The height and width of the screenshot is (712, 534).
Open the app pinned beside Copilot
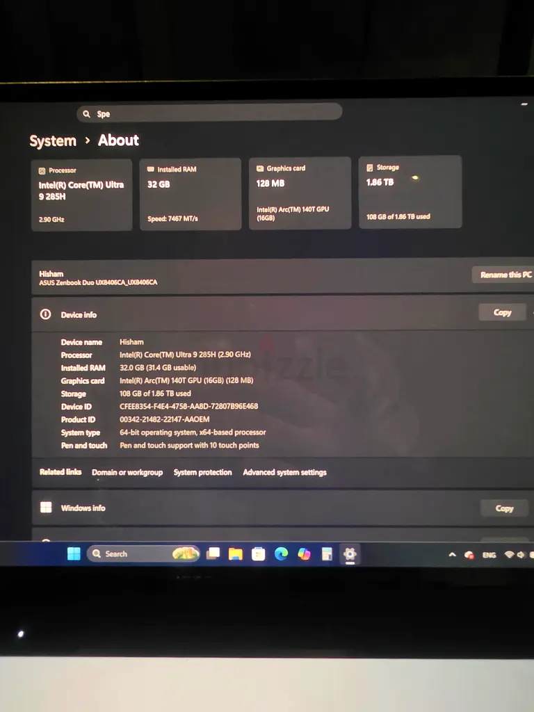tap(327, 554)
